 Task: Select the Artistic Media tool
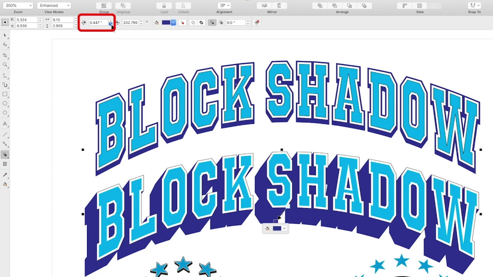click(x=5, y=85)
